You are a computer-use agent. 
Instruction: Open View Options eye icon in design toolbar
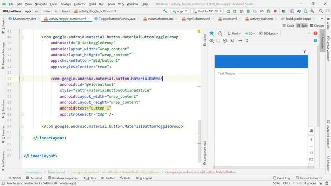(x=212, y=41)
